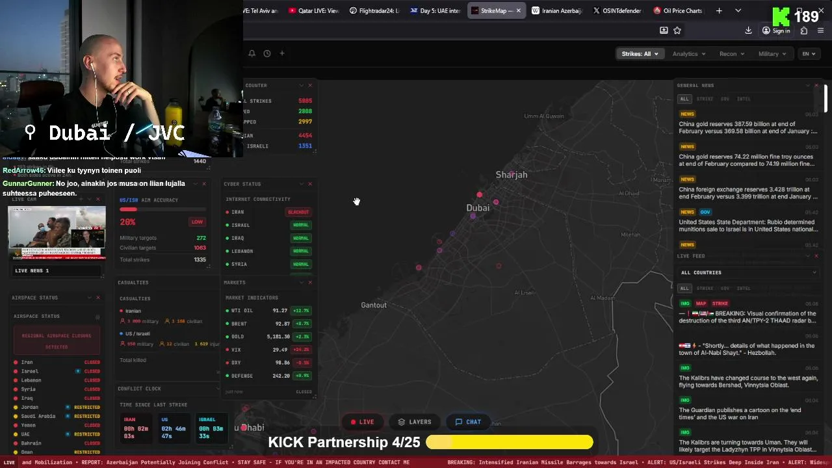Click the WTI OIL market row
832x468 pixels.
pyautogui.click(x=268, y=311)
